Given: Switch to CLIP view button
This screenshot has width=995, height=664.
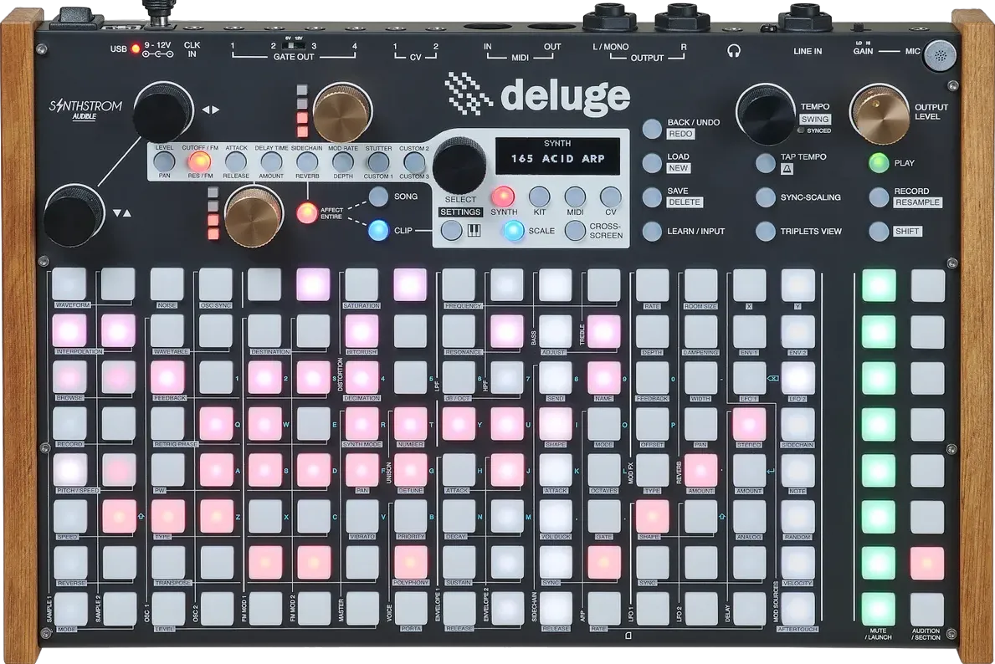Looking at the screenshot, I should click(x=379, y=230).
